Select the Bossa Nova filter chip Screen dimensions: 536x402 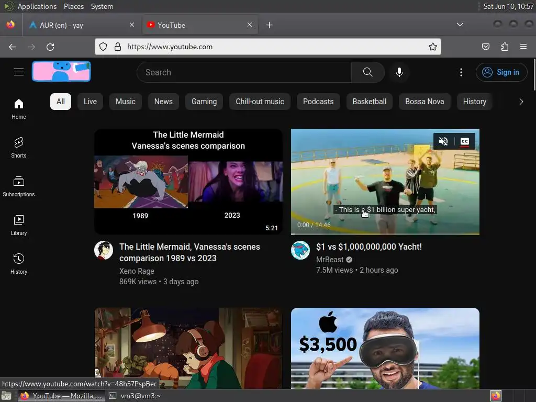coord(425,102)
